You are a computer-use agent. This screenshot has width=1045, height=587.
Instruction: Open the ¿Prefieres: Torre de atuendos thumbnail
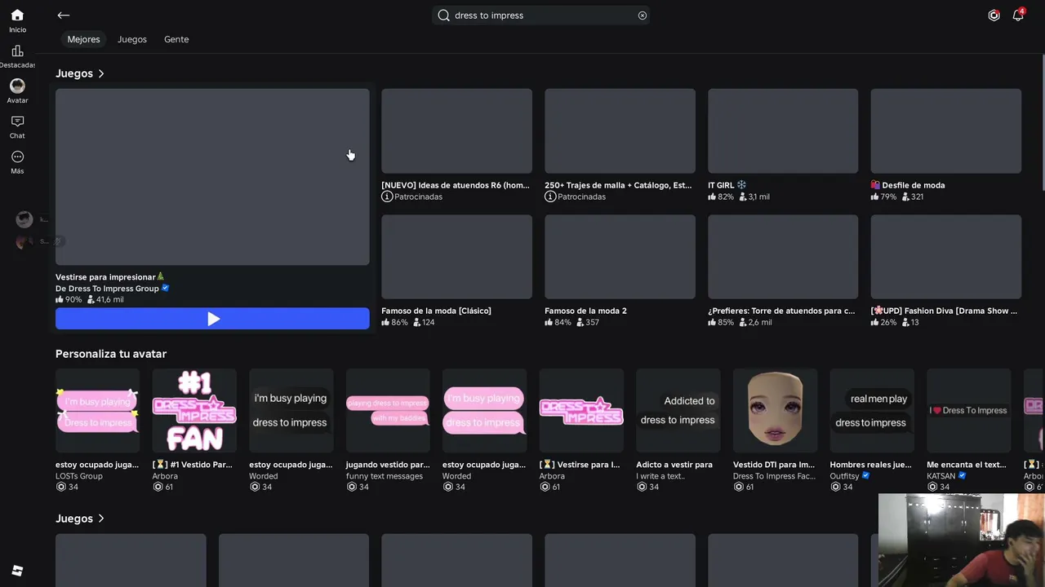point(783,257)
